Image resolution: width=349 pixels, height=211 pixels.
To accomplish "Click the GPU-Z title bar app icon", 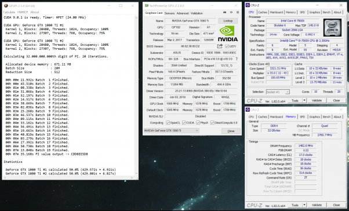I will coord(147,6).
